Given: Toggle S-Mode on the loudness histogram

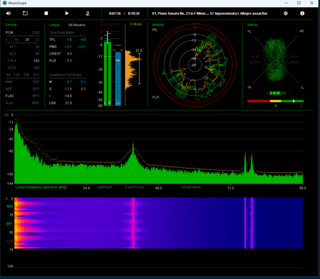Looking at the screenshot, I should pyautogui.click(x=136, y=24).
